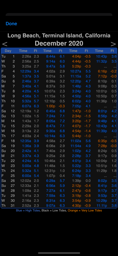Tap the 7:27a high tide time
This screenshot has width=118, height=256.
pos(51,190)
